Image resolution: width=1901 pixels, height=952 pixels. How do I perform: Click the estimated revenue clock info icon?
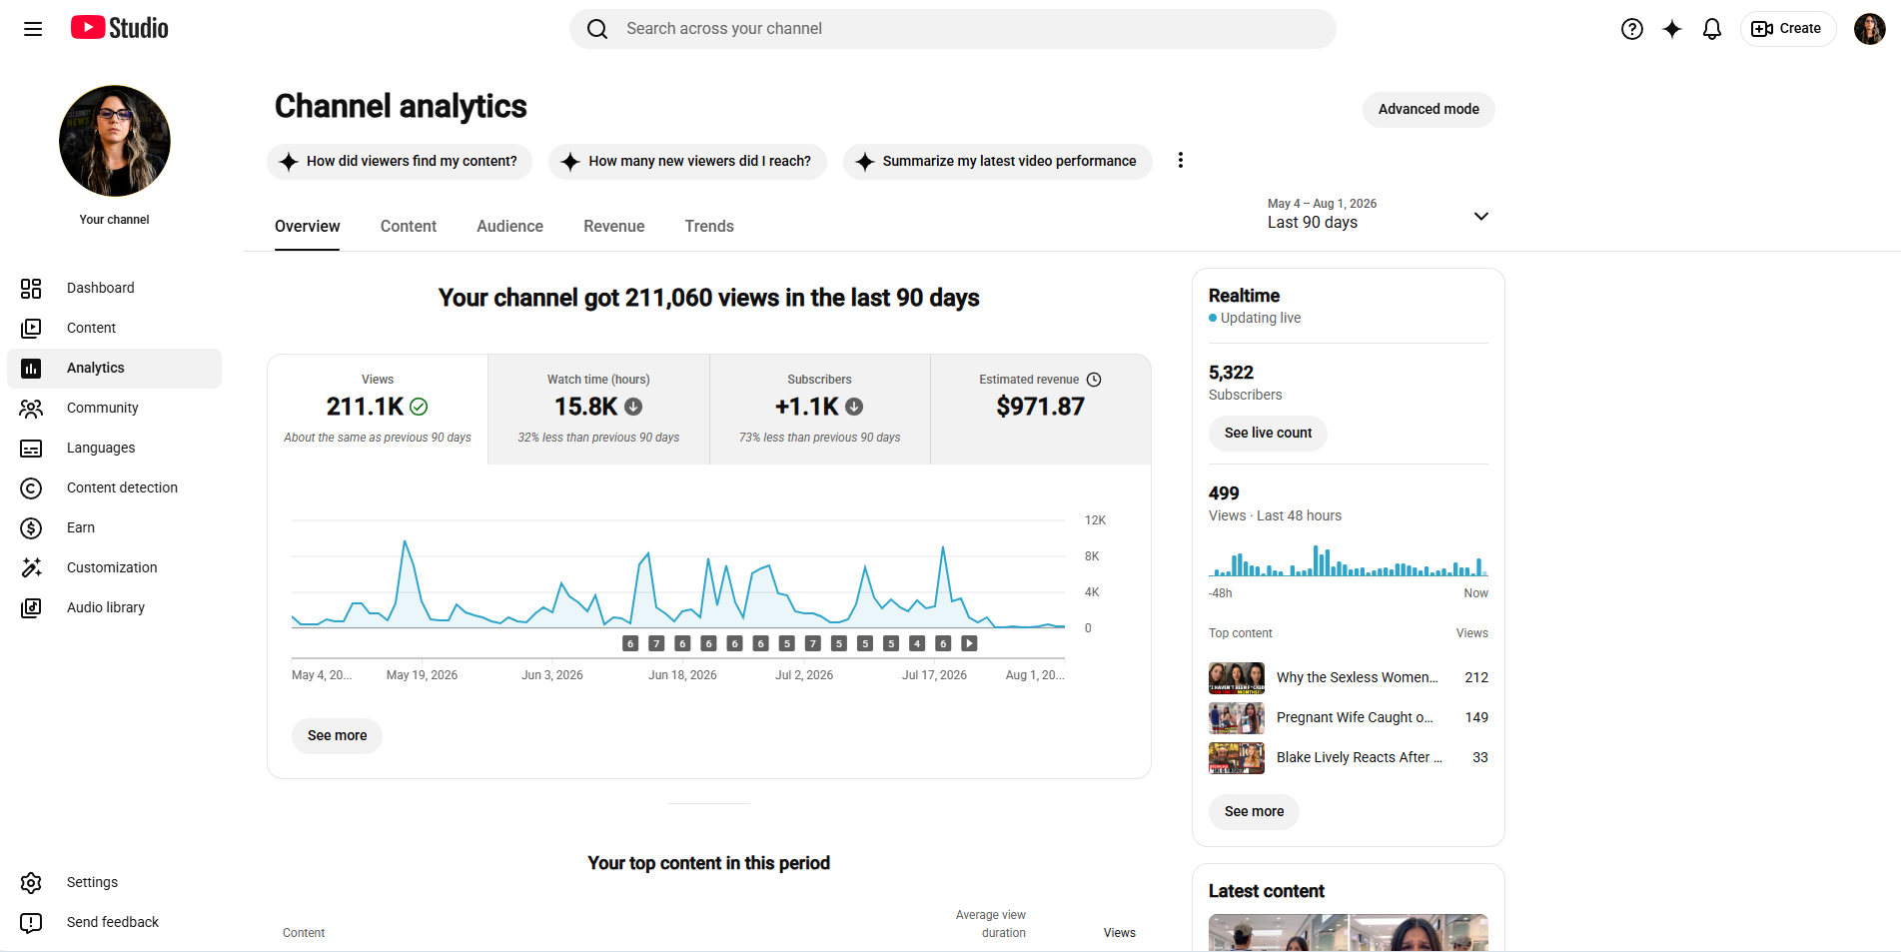click(x=1094, y=380)
